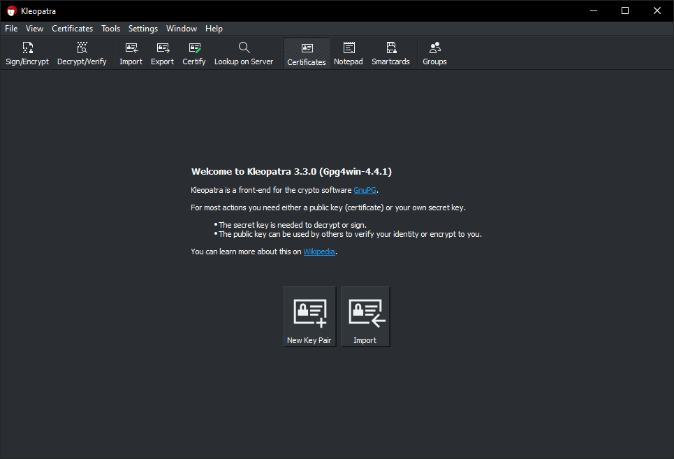Start Lookup on Server search
The image size is (674, 459).
pos(244,53)
